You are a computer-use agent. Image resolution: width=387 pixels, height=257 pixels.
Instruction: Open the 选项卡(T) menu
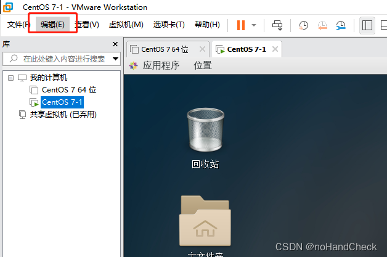pyautogui.click(x=169, y=25)
